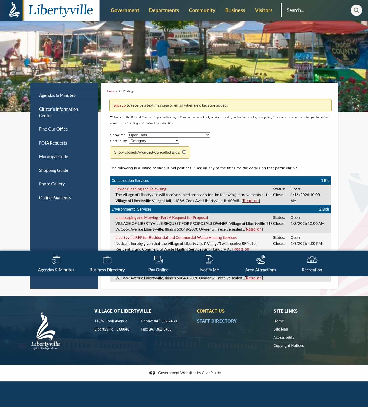Click the Sign up link
Screen dimensions: 368x407
[120, 105]
